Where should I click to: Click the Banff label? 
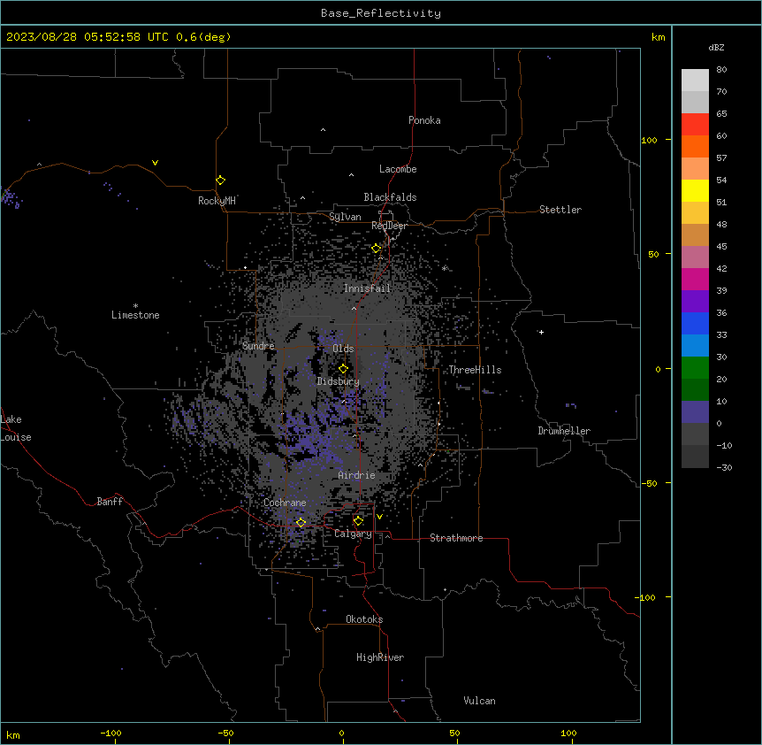[x=110, y=502]
